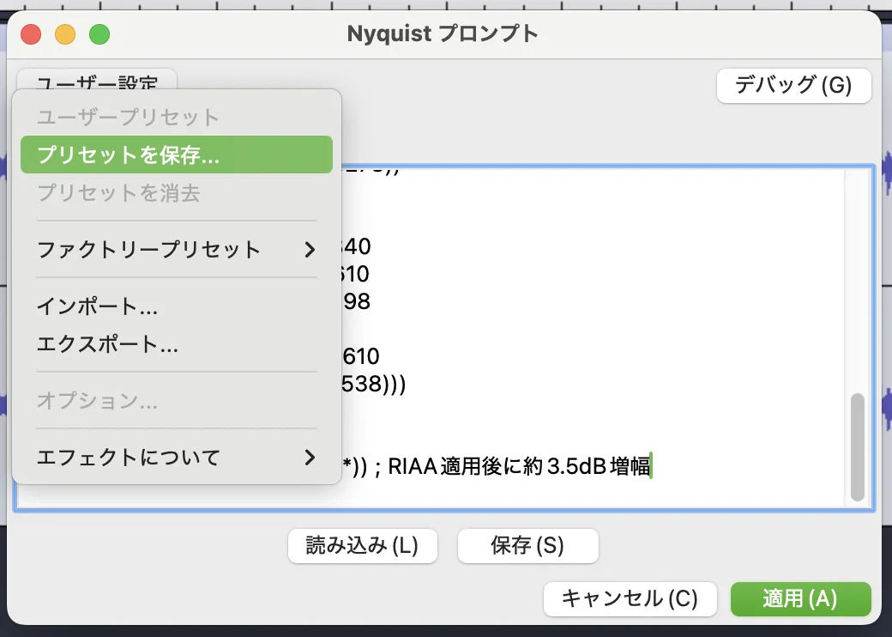Cancel with the キャンセル (C) button

coord(630,598)
